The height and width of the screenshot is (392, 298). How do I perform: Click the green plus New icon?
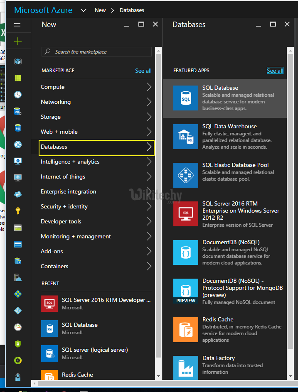17,41
